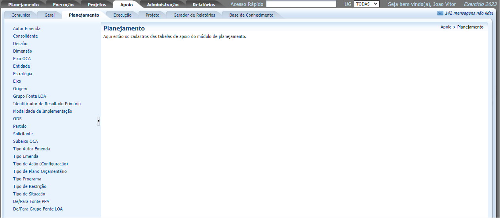The height and width of the screenshot is (218, 500).
Task: Switch to the Comunica subtab
Action: 21,15
